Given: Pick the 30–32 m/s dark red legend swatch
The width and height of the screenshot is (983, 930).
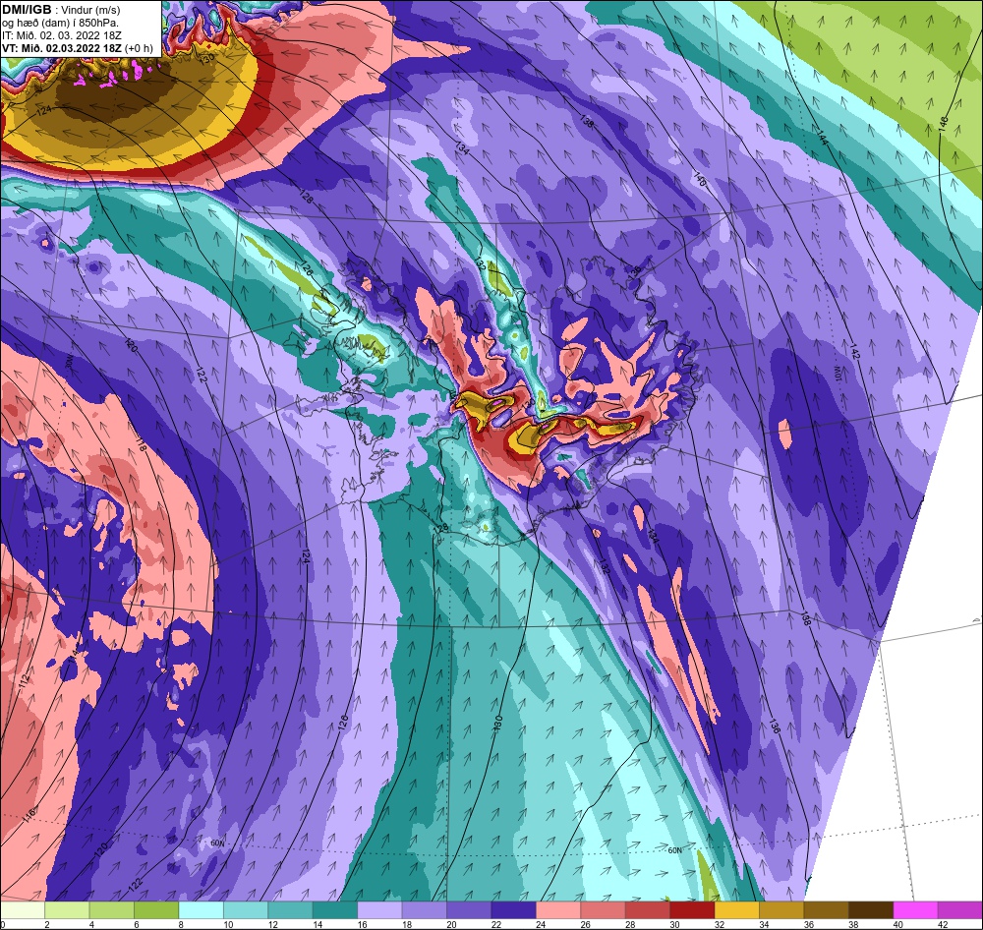Looking at the screenshot, I should coord(692,909).
